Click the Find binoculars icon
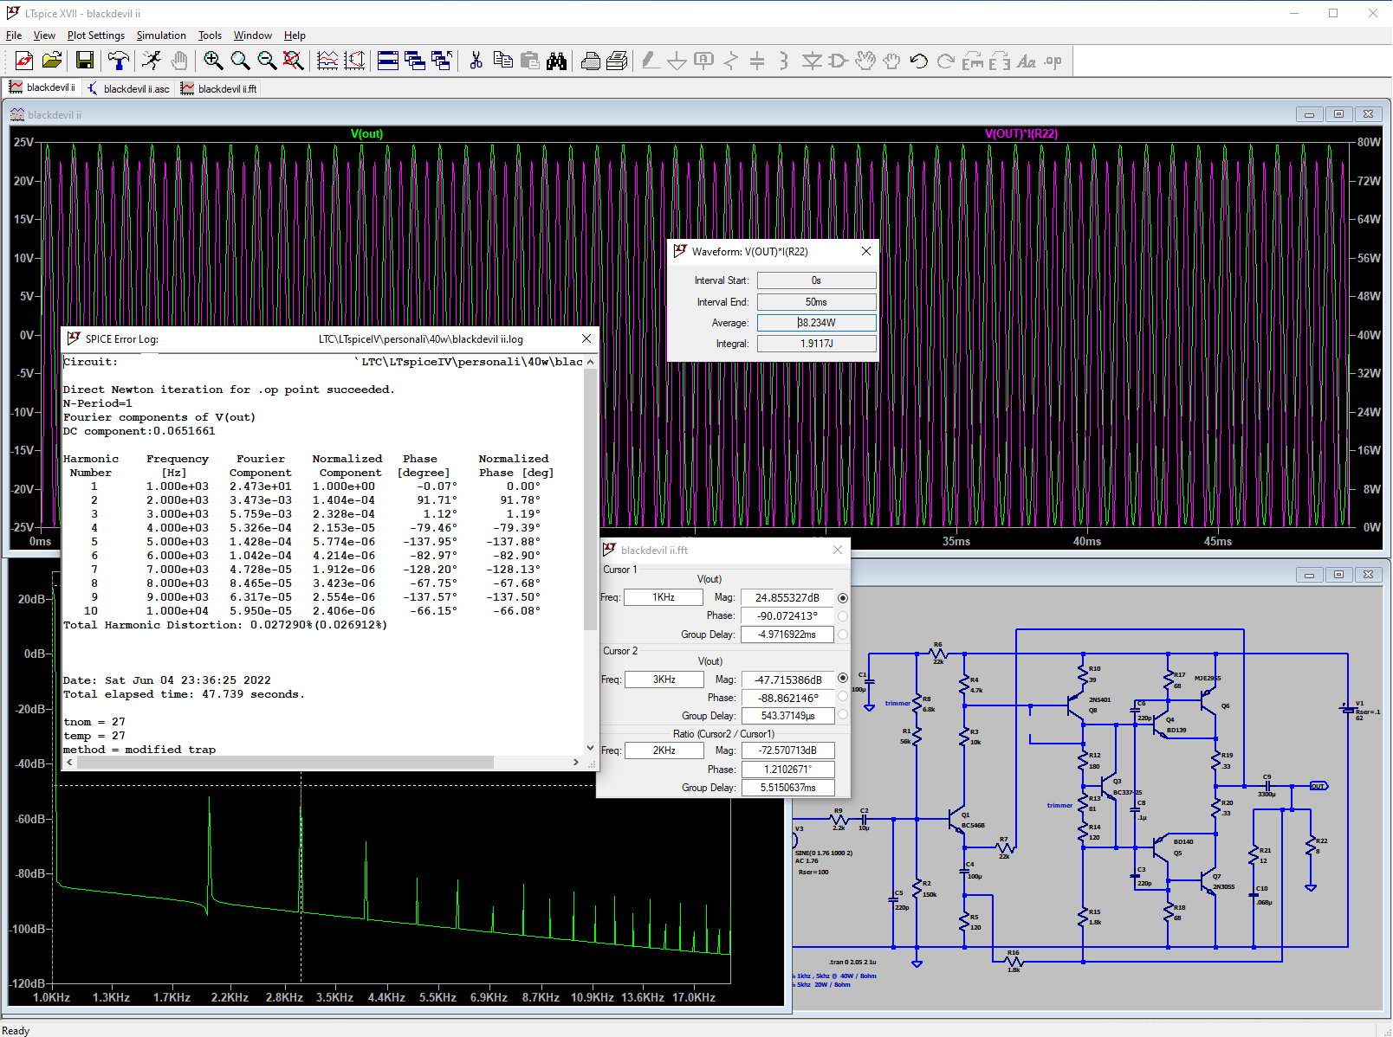 (556, 61)
